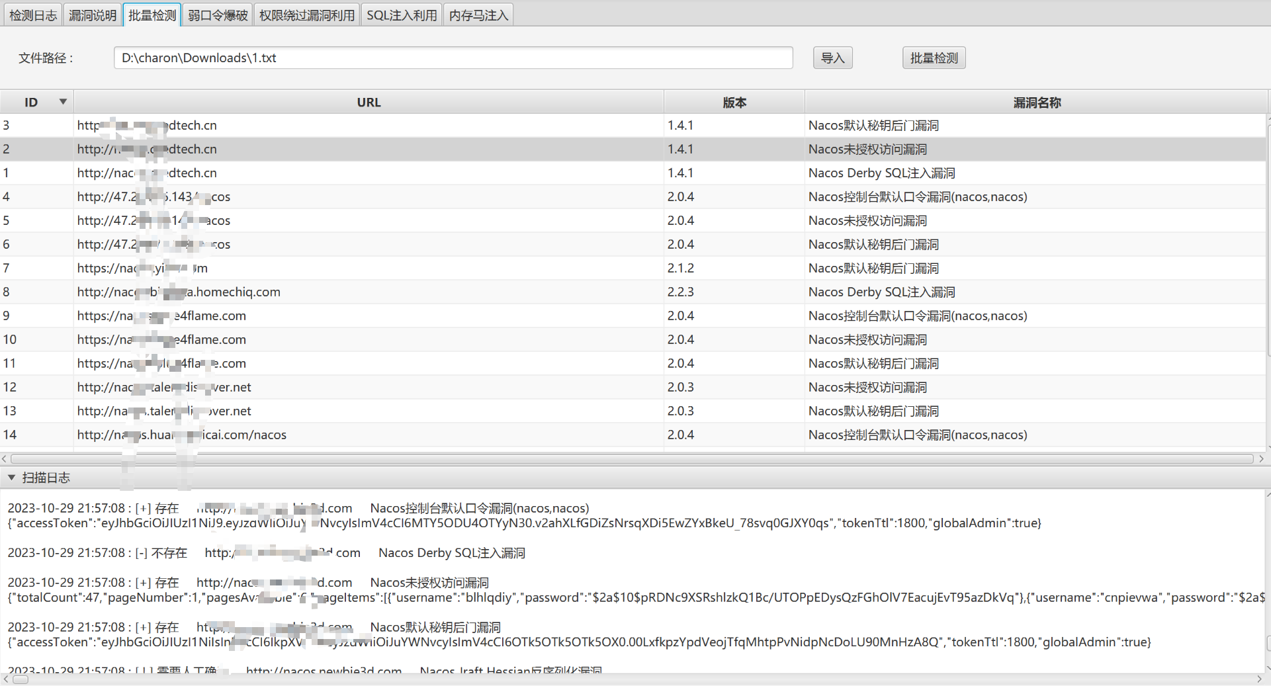
Task: Select row 13 Nacos默认秘钥后门漏洞
Action: (633, 411)
